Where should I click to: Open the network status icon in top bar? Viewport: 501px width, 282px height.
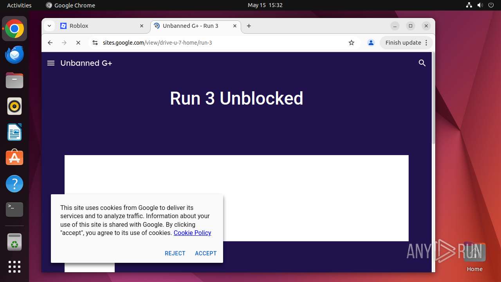click(x=469, y=5)
